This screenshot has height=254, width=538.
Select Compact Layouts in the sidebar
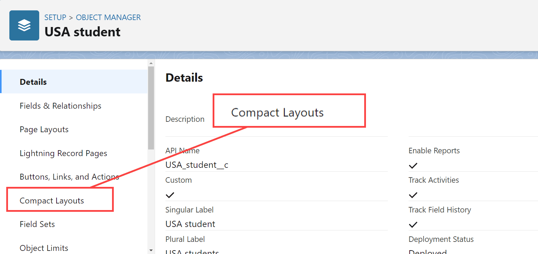(x=51, y=200)
